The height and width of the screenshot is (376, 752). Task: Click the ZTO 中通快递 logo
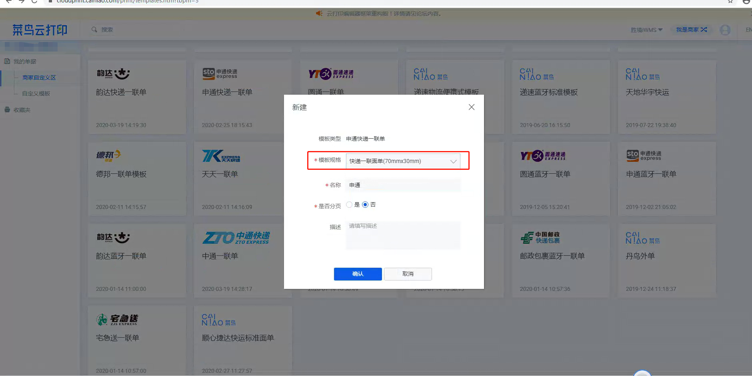(x=236, y=238)
